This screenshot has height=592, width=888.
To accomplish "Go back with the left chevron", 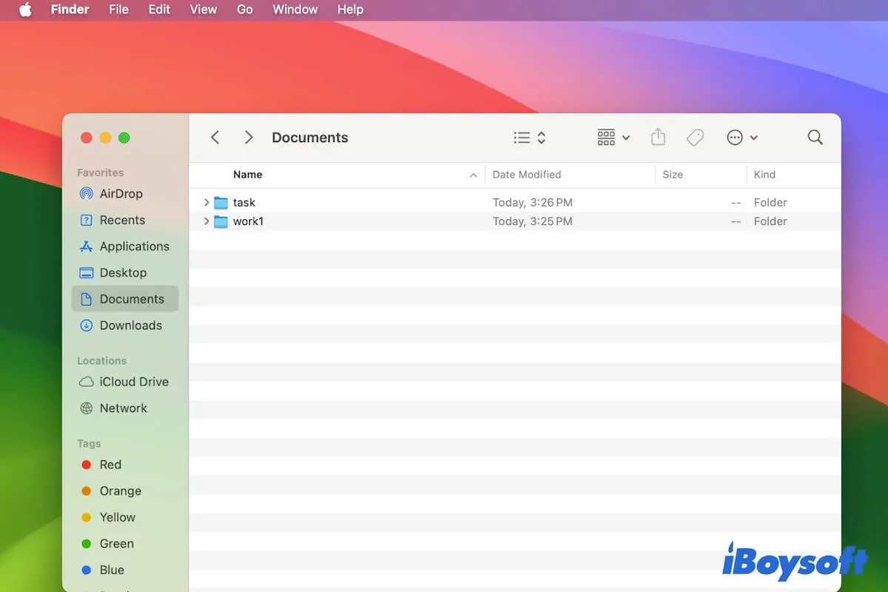I will click(215, 138).
